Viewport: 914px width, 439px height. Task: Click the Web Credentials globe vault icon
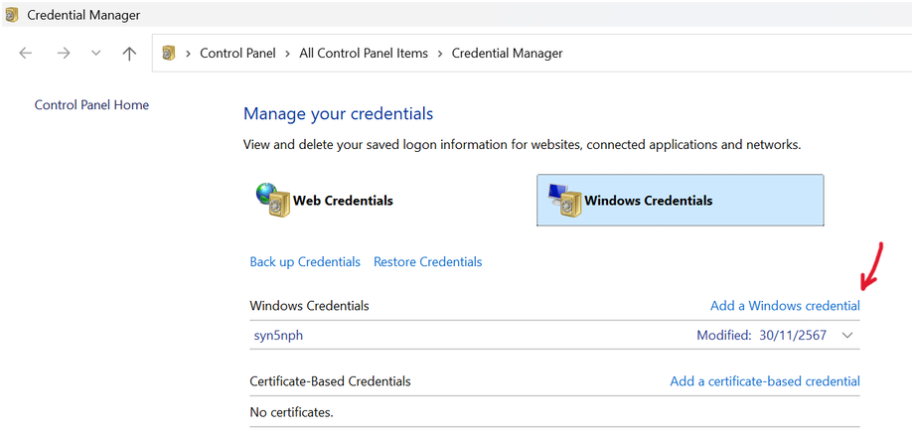tap(273, 200)
